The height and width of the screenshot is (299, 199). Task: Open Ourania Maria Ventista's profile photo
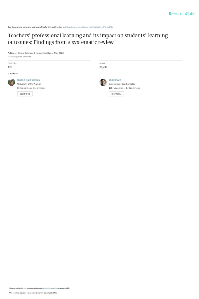[11, 82]
